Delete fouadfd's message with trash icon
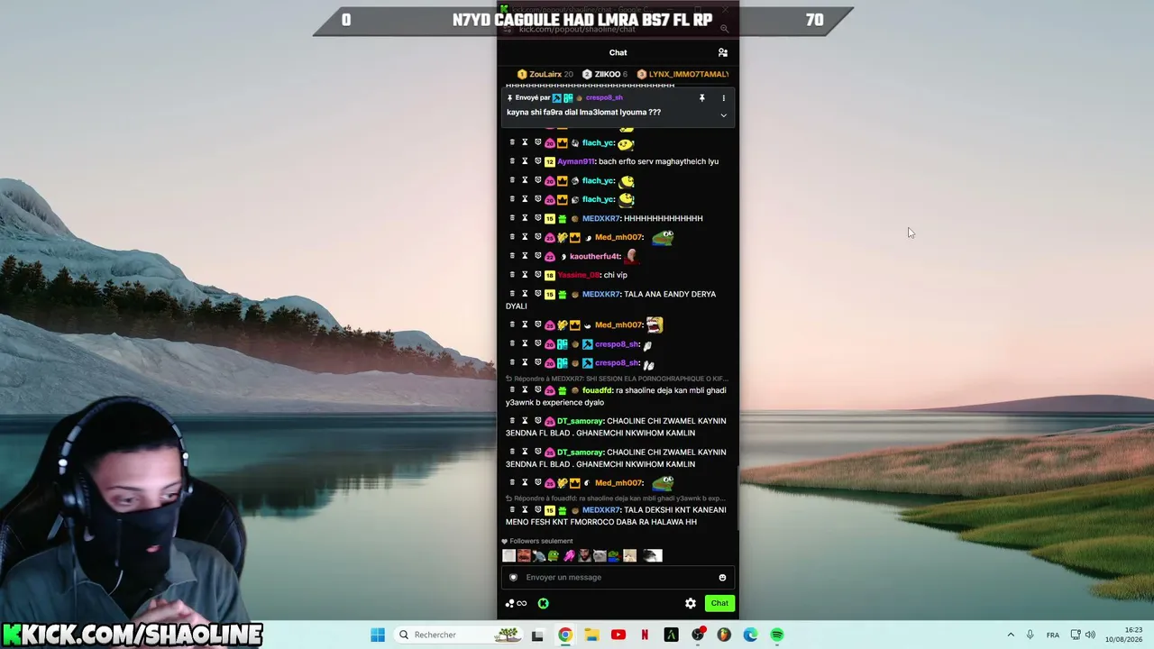1154x649 pixels. coord(512,390)
